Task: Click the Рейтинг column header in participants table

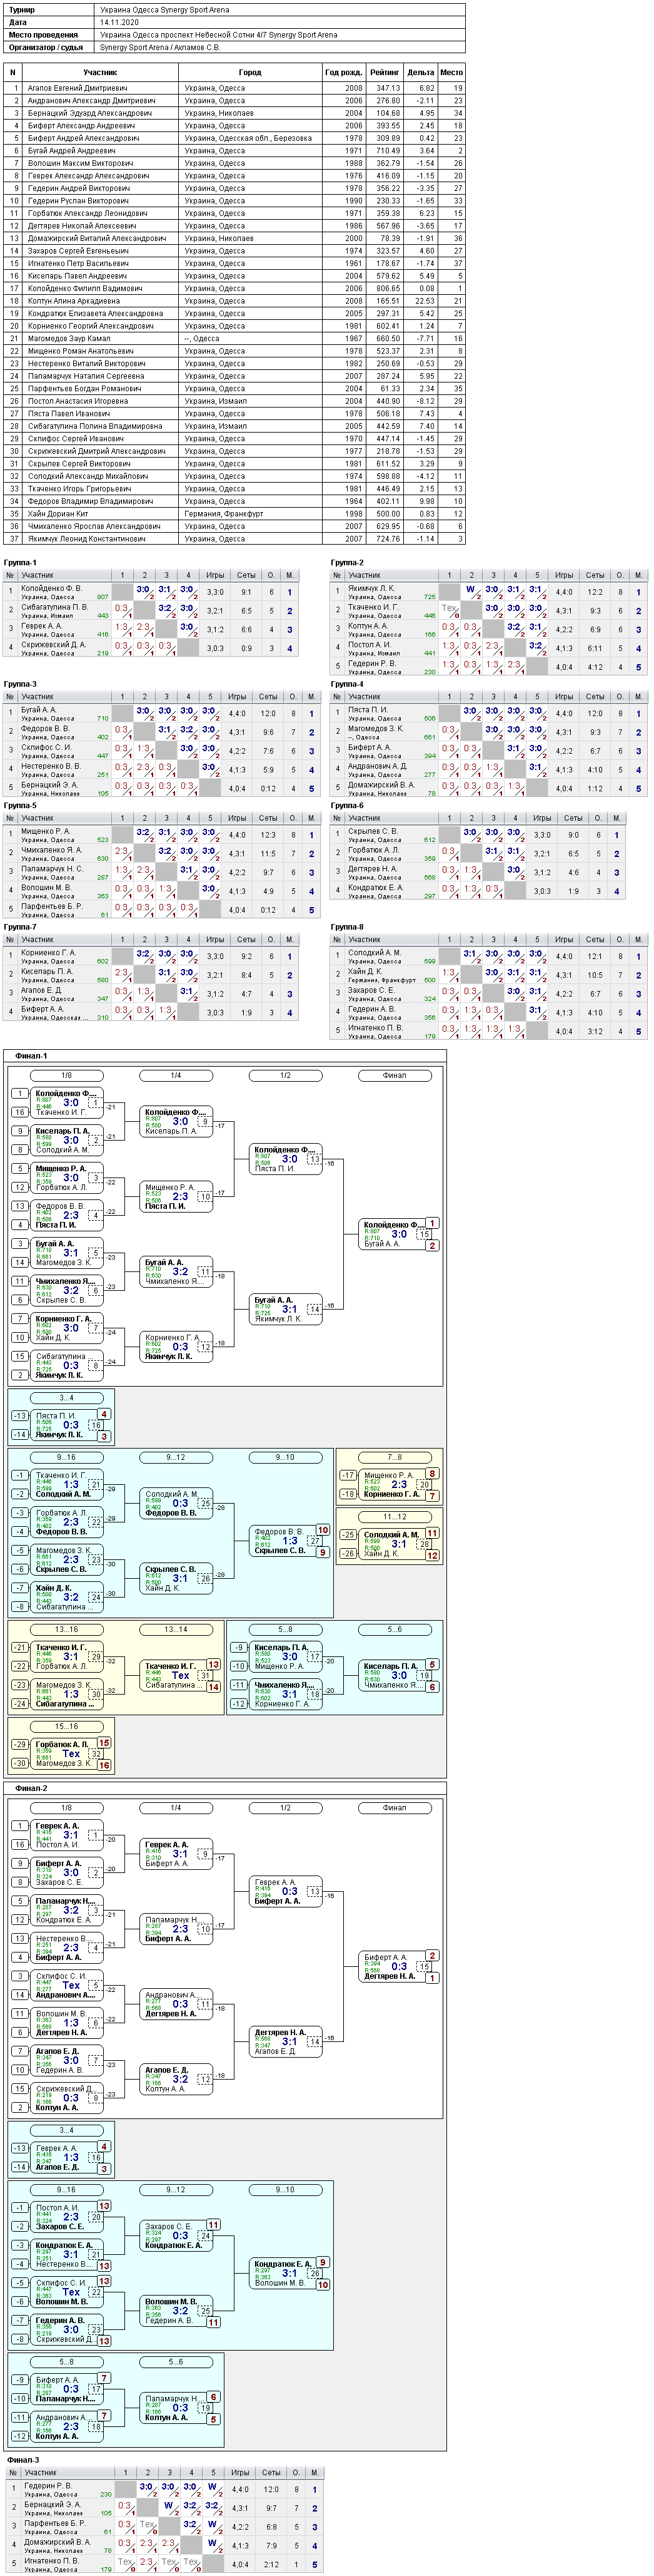Action: (385, 73)
